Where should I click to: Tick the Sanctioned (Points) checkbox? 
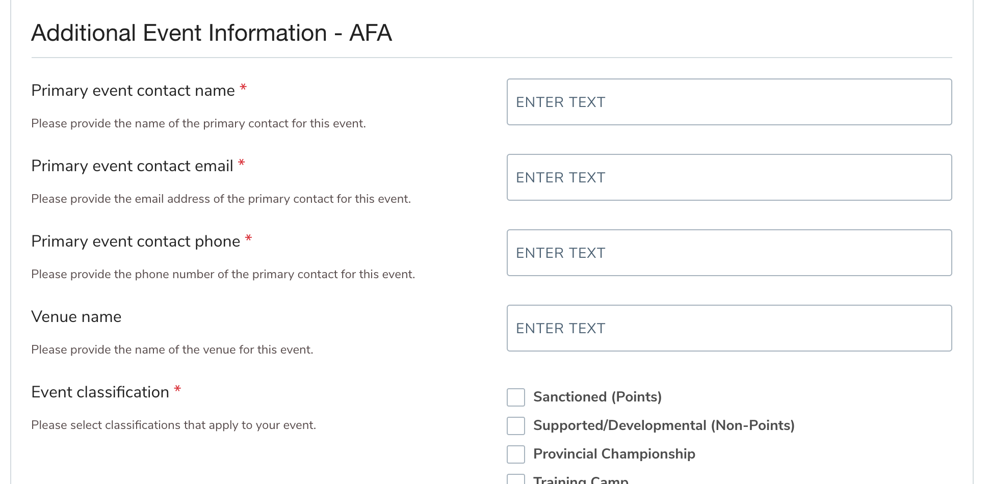(516, 397)
